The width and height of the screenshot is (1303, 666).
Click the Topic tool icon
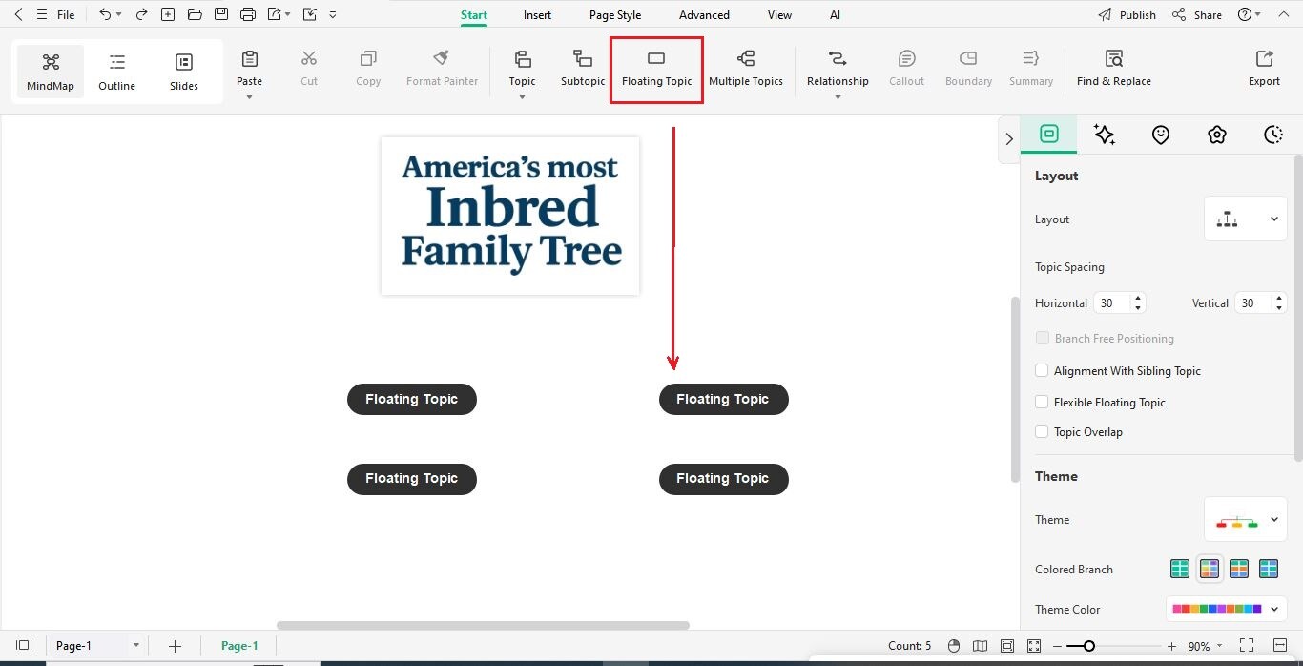coord(523,59)
